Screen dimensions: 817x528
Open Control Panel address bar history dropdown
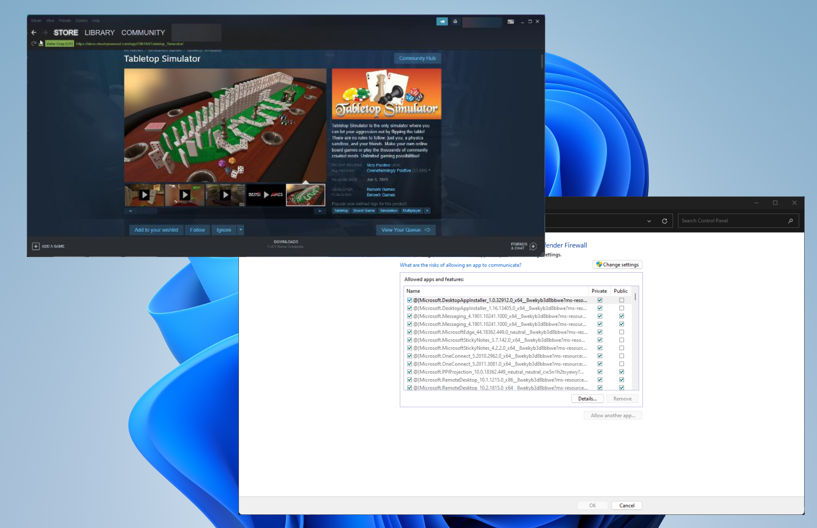click(649, 221)
